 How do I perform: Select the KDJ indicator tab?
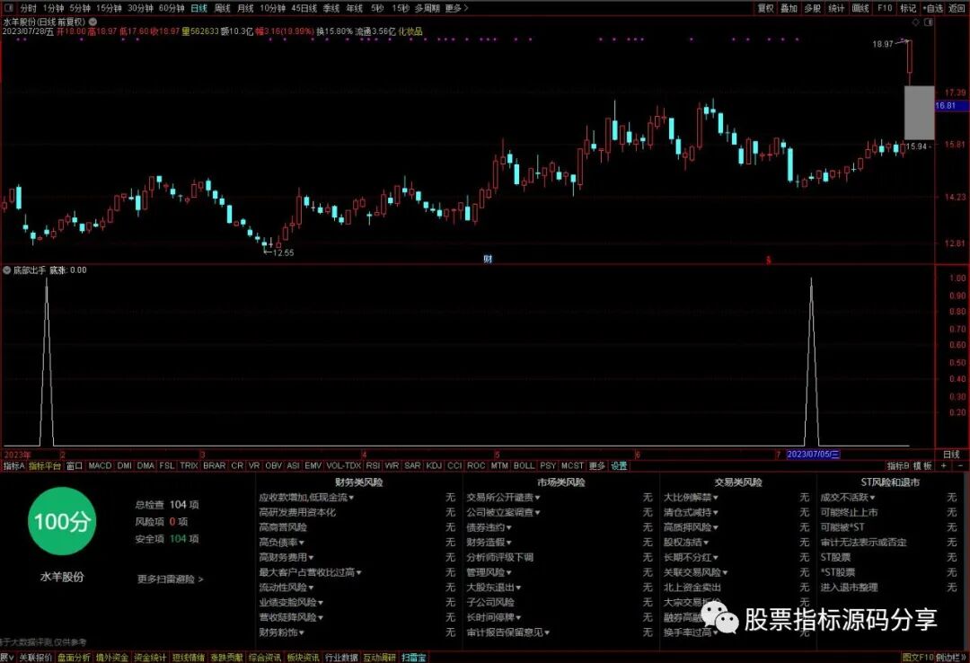point(434,465)
